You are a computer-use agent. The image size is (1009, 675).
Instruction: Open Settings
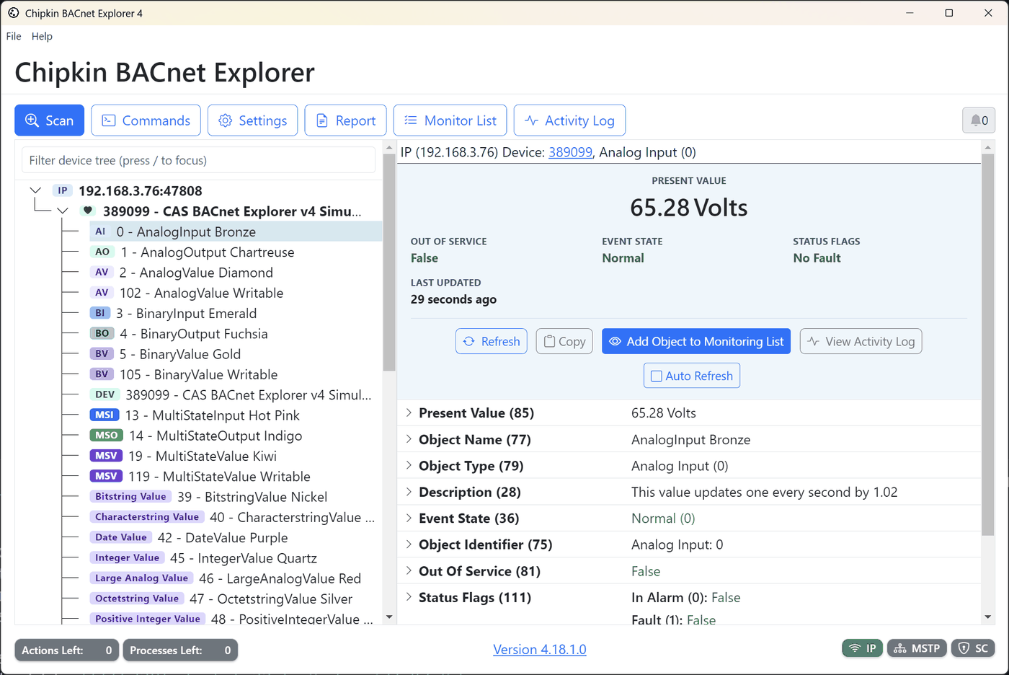tap(252, 120)
